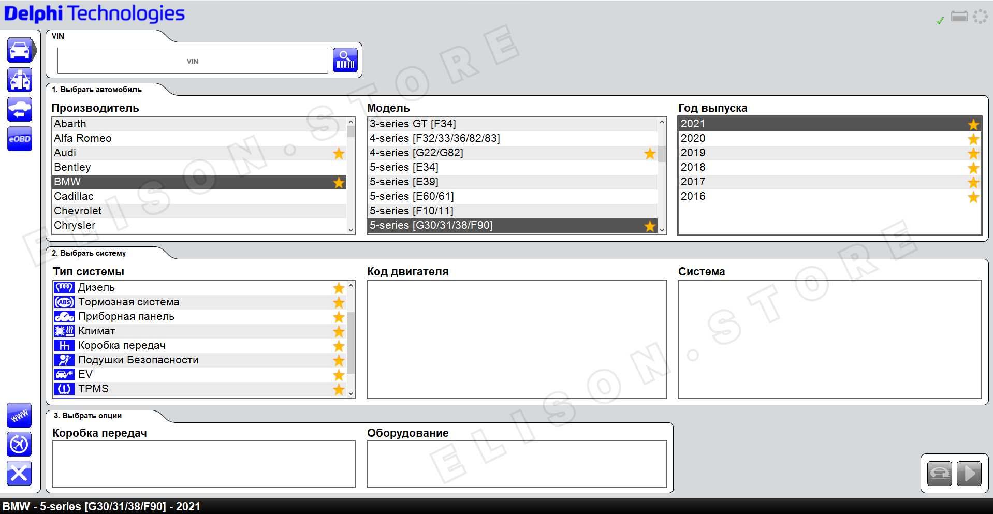Click the X exit icon in sidebar

[19, 473]
